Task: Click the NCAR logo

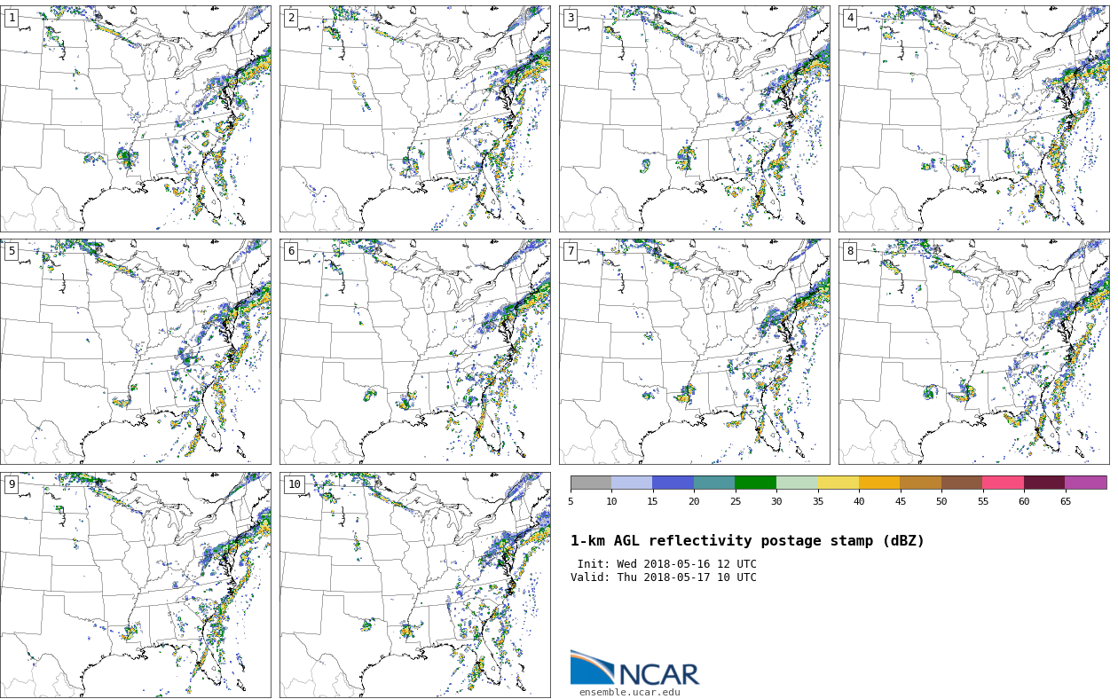Action: tap(634, 669)
